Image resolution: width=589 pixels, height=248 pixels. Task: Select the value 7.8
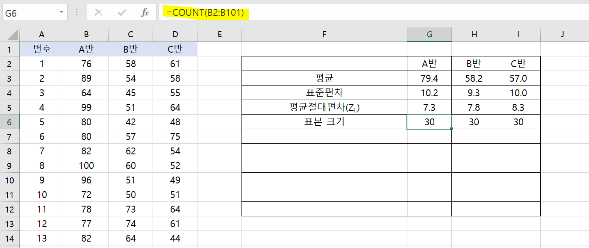click(x=474, y=107)
